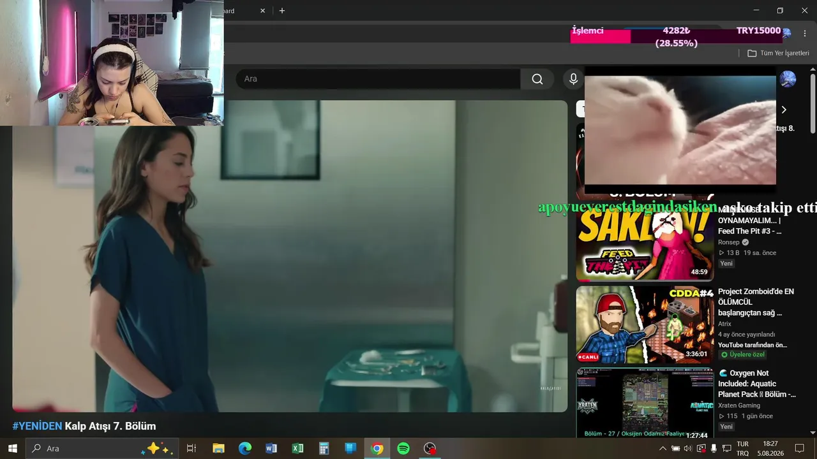Show more category chips with the right arrow

click(784, 110)
